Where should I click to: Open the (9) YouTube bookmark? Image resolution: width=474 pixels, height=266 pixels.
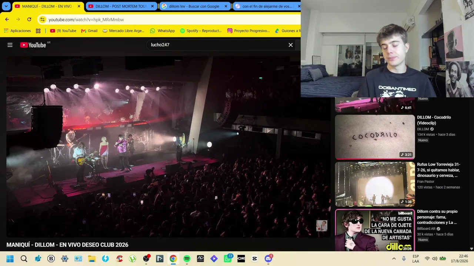tap(63, 31)
